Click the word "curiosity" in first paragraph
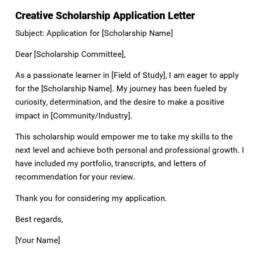267x264 pixels. pos(31,102)
